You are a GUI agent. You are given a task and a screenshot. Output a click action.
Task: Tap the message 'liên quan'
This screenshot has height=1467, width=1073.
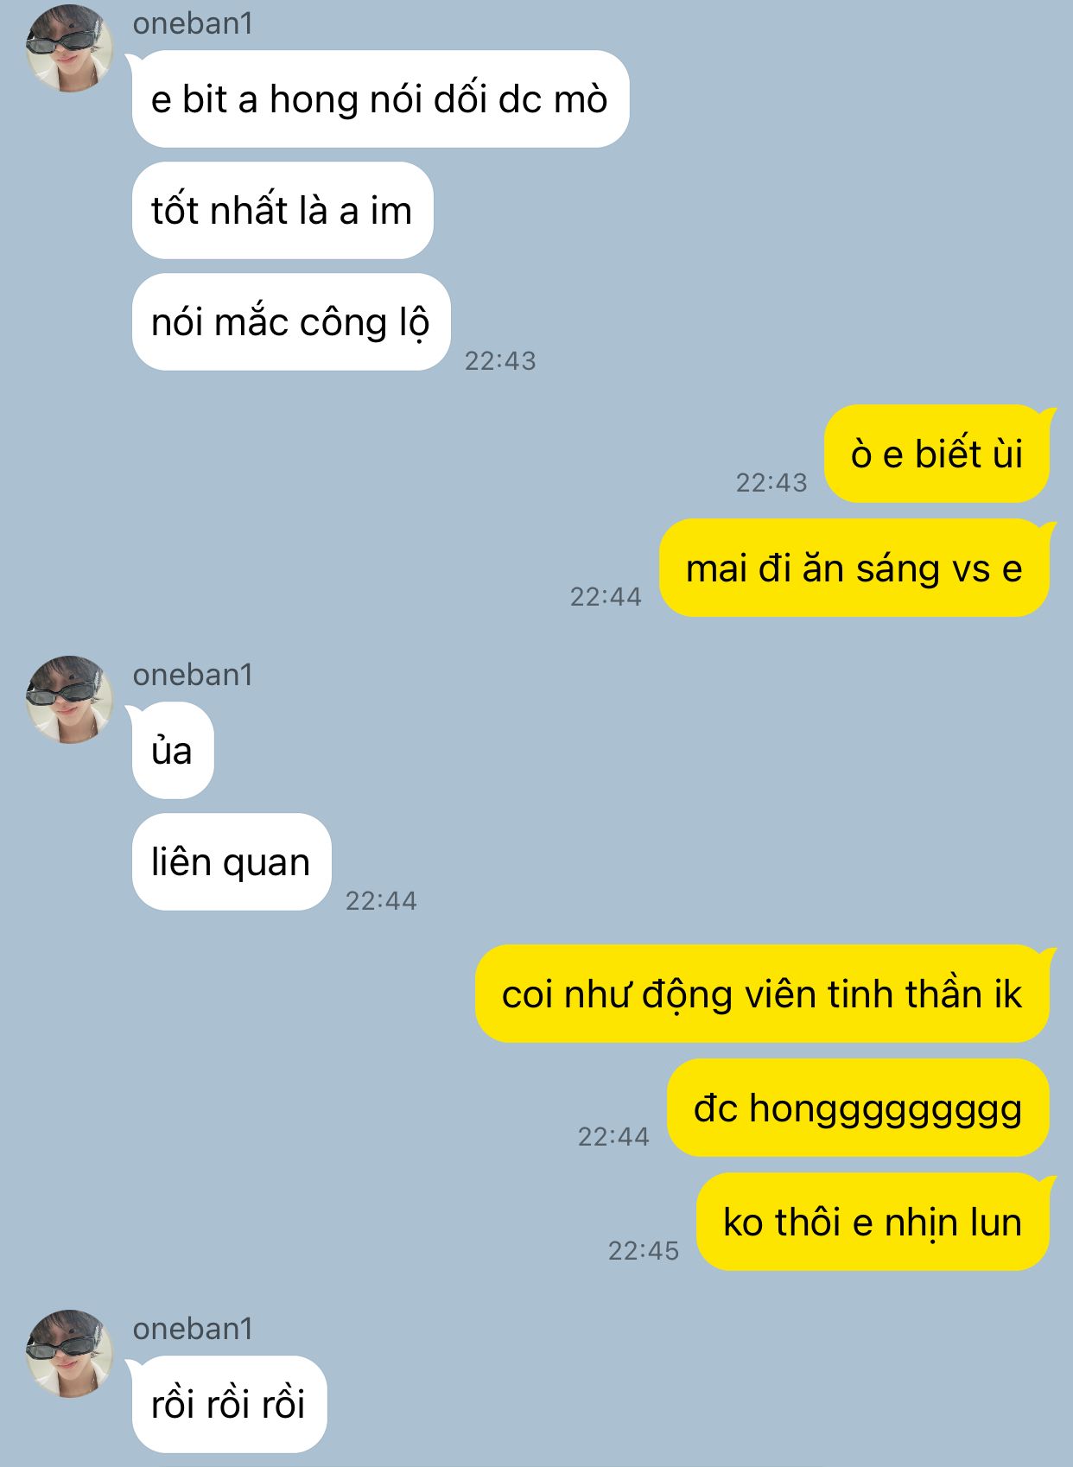[x=232, y=862]
